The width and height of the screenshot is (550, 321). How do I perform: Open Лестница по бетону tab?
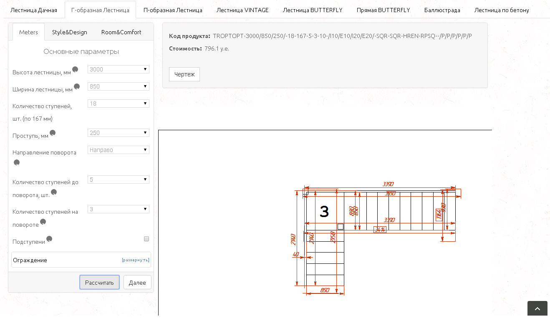tap(502, 10)
